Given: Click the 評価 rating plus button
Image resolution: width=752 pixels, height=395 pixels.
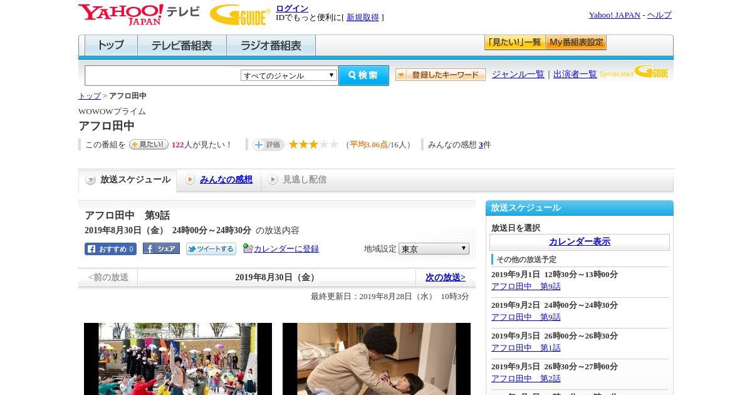Looking at the screenshot, I should tap(268, 145).
